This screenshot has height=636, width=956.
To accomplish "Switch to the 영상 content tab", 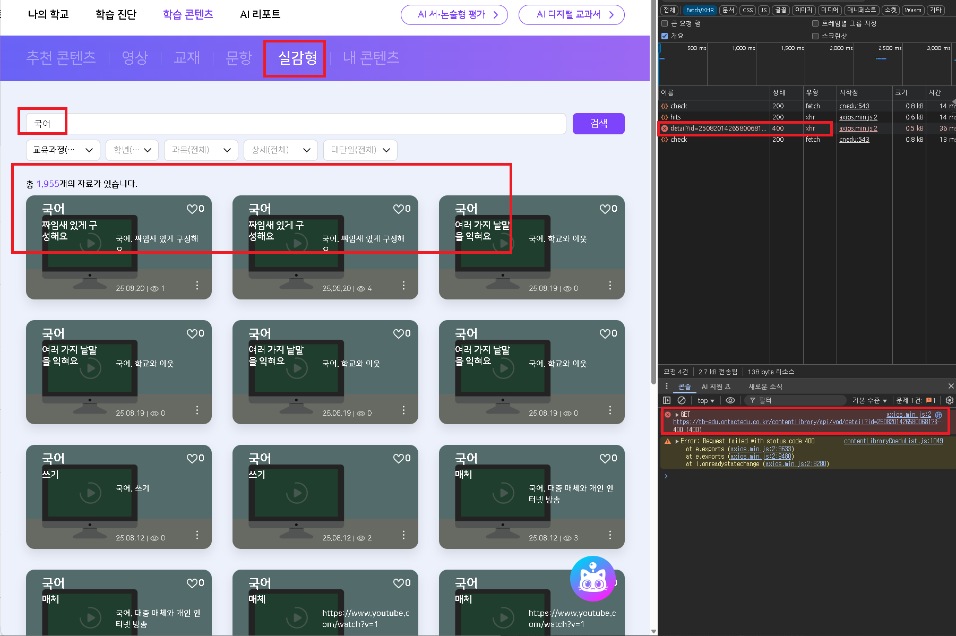I will pos(135,57).
